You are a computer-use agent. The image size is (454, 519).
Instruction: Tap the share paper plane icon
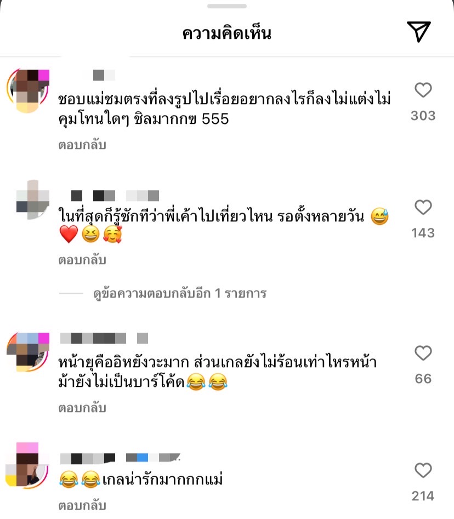[418, 32]
